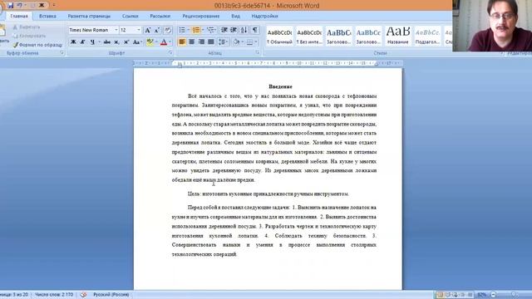Apply the Название title style
This screenshot has height=299, width=532.
[x=398, y=37]
